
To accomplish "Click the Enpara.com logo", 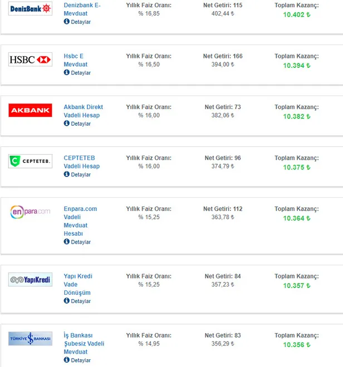I will (x=30, y=212).
